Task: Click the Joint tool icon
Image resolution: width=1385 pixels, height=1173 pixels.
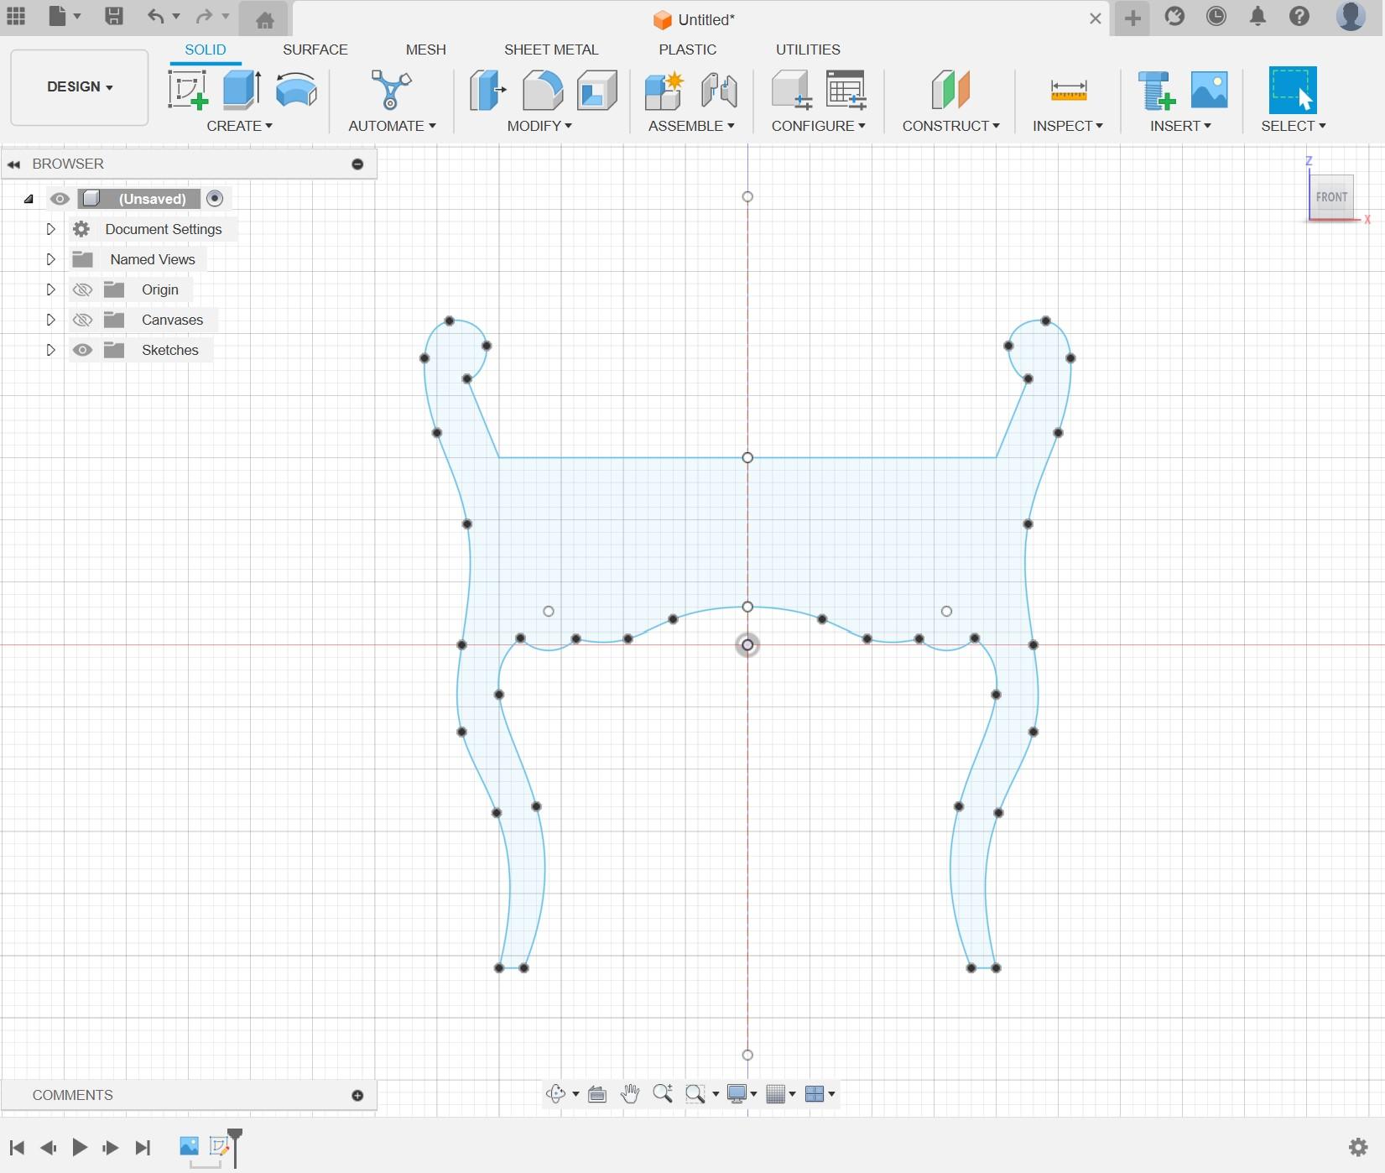Action: tap(719, 90)
